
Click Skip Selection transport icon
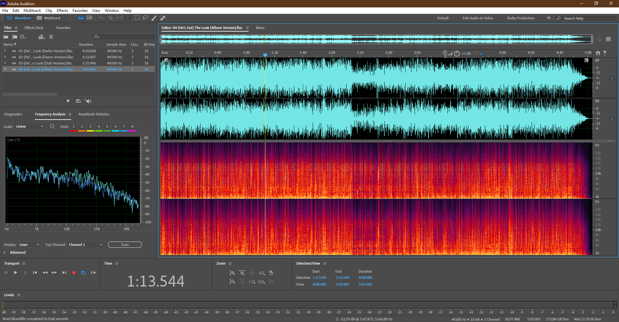93,273
